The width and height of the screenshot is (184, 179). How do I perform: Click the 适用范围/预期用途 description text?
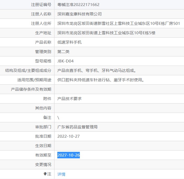[101, 80]
